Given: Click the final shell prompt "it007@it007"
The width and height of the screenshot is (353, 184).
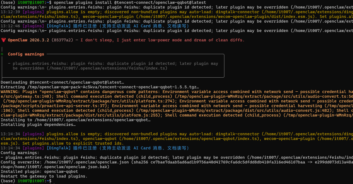Looking at the screenshot, I should click(x=31, y=181).
